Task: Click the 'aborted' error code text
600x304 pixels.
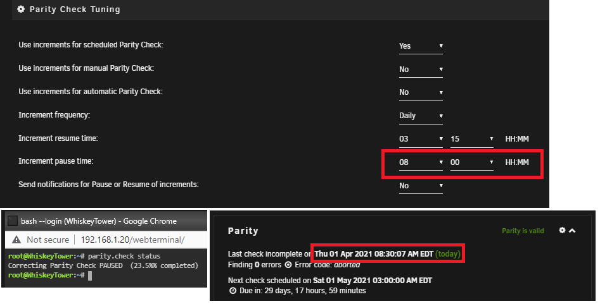Action: click(x=347, y=265)
